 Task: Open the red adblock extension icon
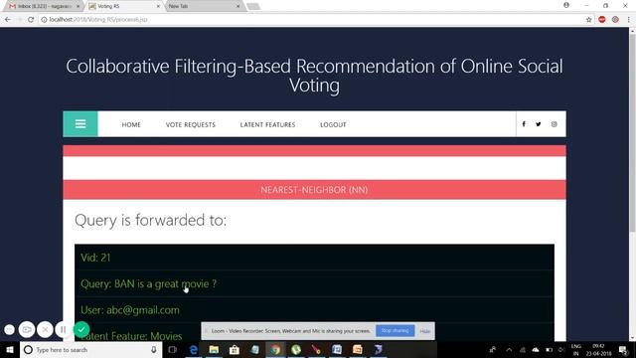click(602, 20)
